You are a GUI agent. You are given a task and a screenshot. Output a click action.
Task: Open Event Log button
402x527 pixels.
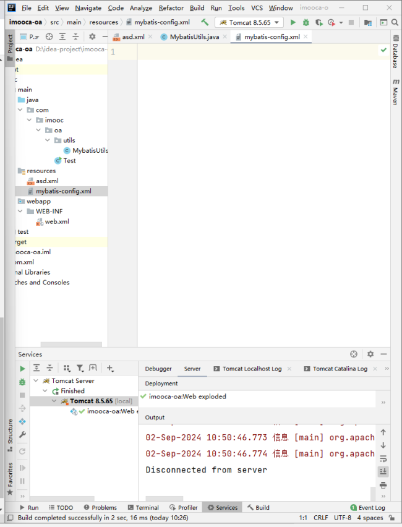368,507
